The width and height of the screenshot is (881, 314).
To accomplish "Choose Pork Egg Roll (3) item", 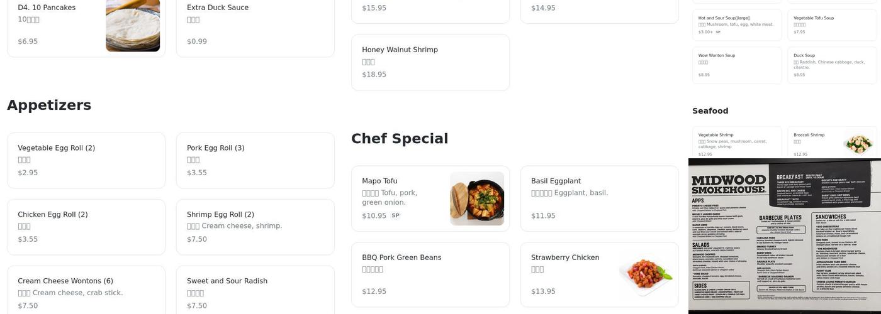I will click(255, 160).
